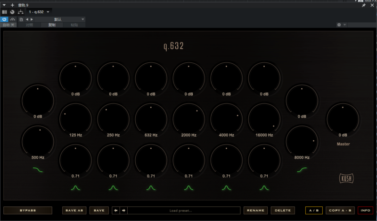The width and height of the screenshot is (377, 221).
Task: Click the Load preset field
Action: 184,210
